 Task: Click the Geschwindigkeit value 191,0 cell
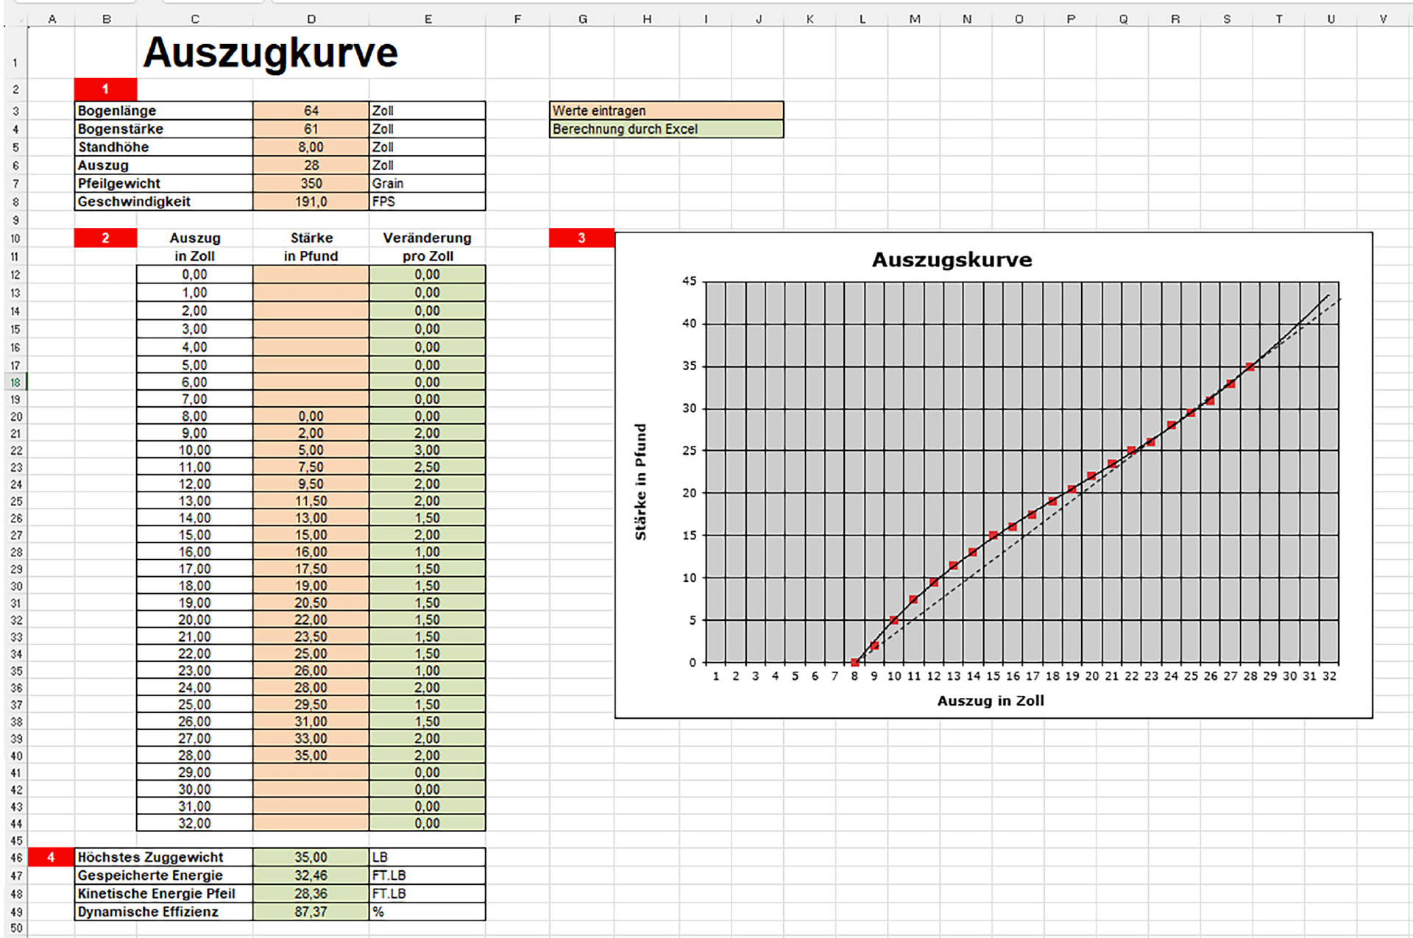click(311, 202)
